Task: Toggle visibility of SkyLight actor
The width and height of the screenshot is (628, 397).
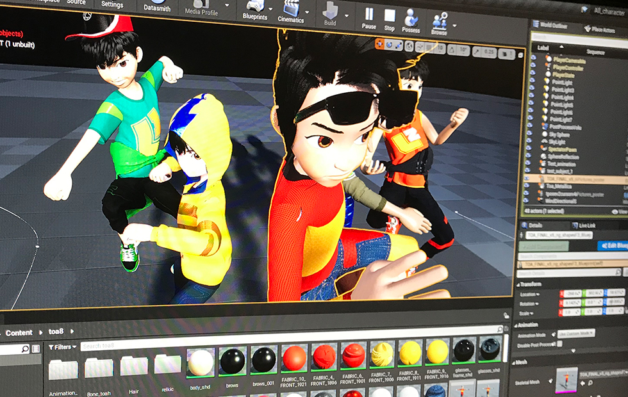Action: [x=529, y=140]
